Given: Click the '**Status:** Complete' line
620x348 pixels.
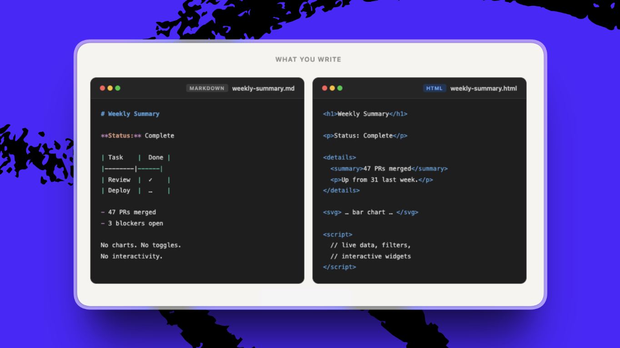Looking at the screenshot, I should (x=137, y=136).
